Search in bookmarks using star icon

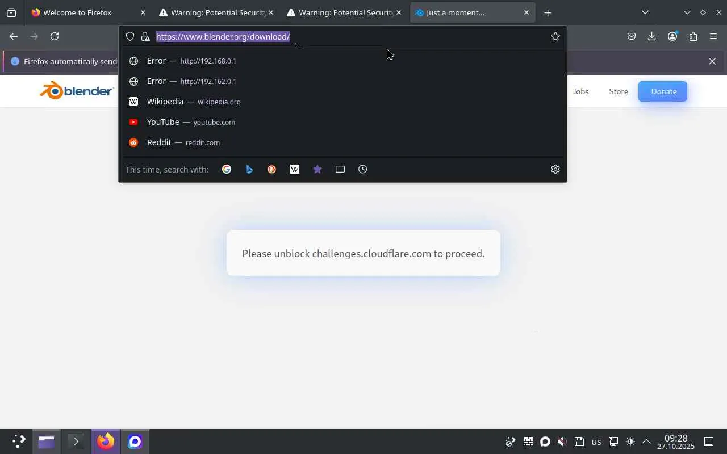pos(317,169)
